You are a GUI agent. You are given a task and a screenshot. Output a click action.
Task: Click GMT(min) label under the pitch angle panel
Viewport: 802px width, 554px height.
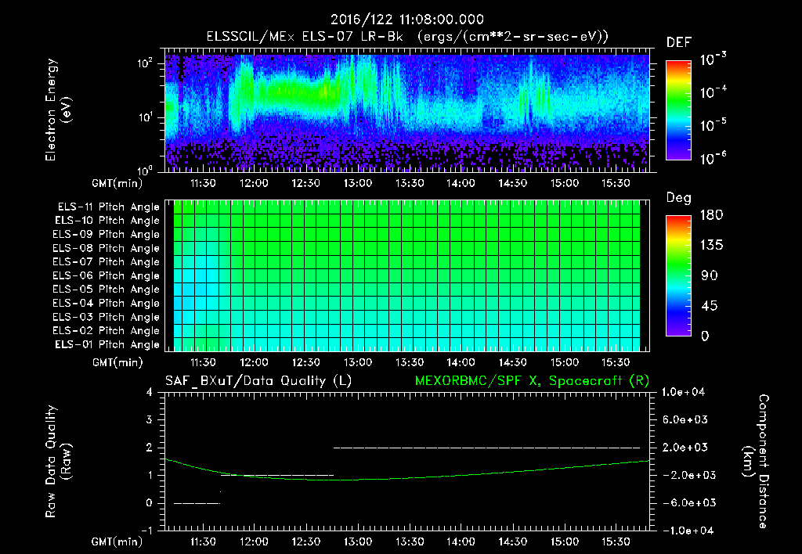click(117, 362)
